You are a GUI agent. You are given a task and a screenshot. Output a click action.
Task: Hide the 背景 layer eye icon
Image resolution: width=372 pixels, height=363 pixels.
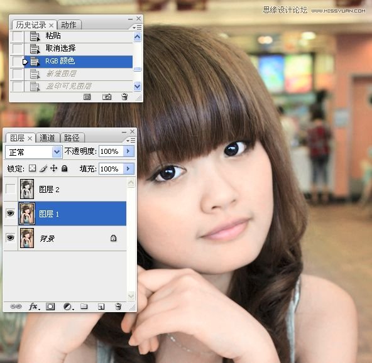coord(10,237)
